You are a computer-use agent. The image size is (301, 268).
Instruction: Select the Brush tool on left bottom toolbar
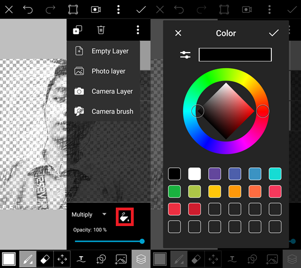[x=28, y=259]
